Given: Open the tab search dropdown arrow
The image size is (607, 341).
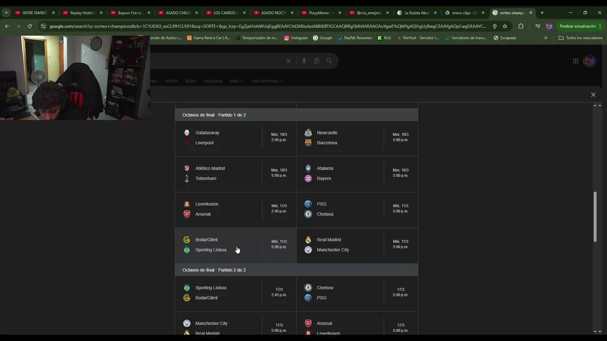Looking at the screenshot, I should click(x=6, y=13).
